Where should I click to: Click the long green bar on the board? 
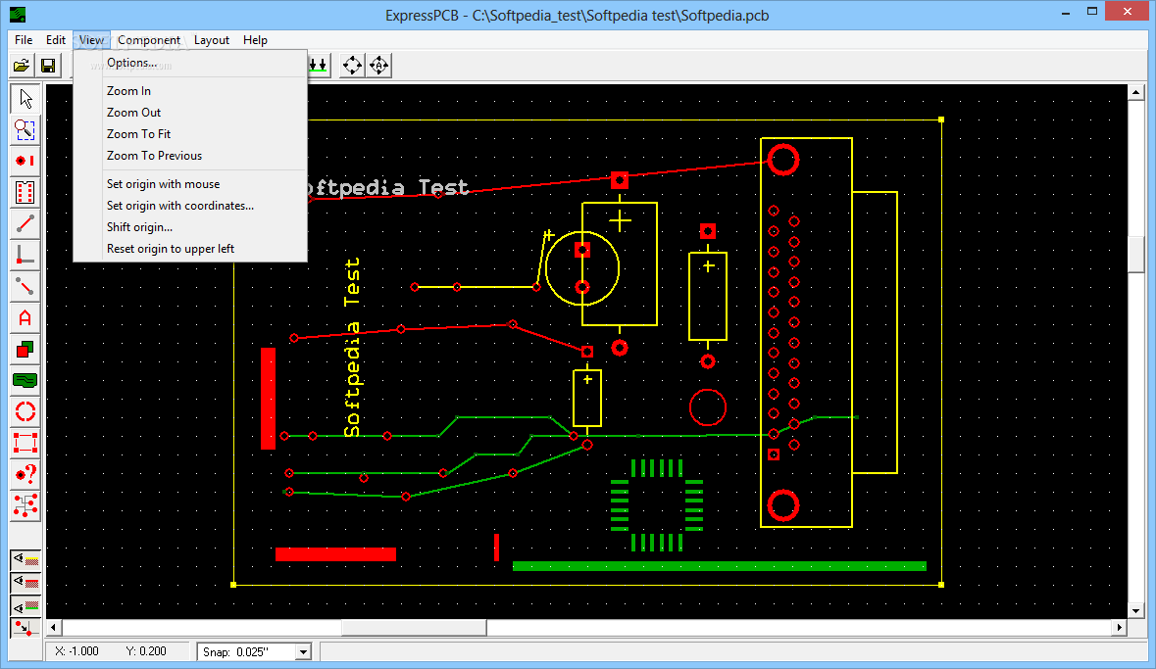(720, 566)
